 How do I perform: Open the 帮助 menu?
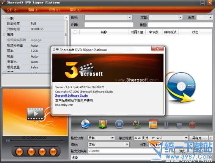[x=75, y=10]
